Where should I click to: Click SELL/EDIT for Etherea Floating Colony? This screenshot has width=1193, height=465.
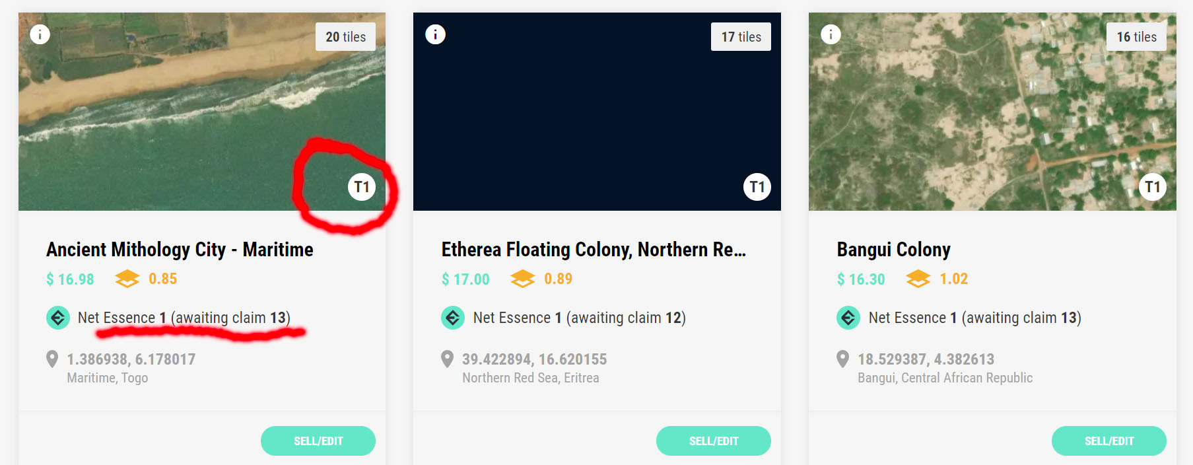(x=714, y=441)
